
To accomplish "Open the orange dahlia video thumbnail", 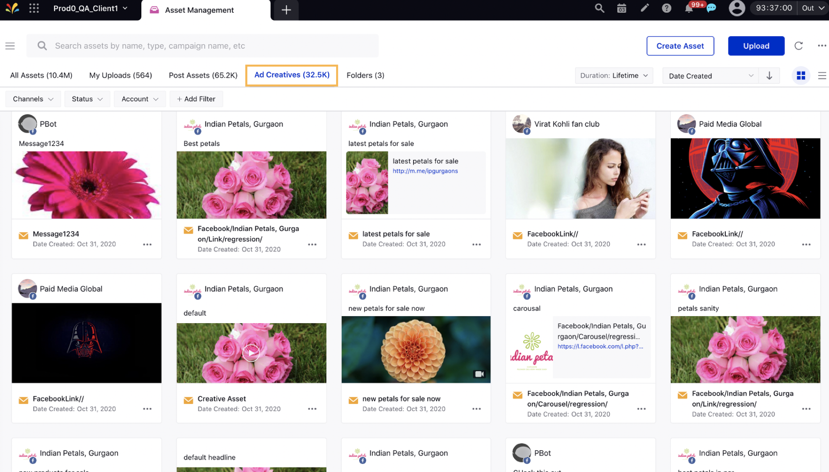I will [416, 350].
